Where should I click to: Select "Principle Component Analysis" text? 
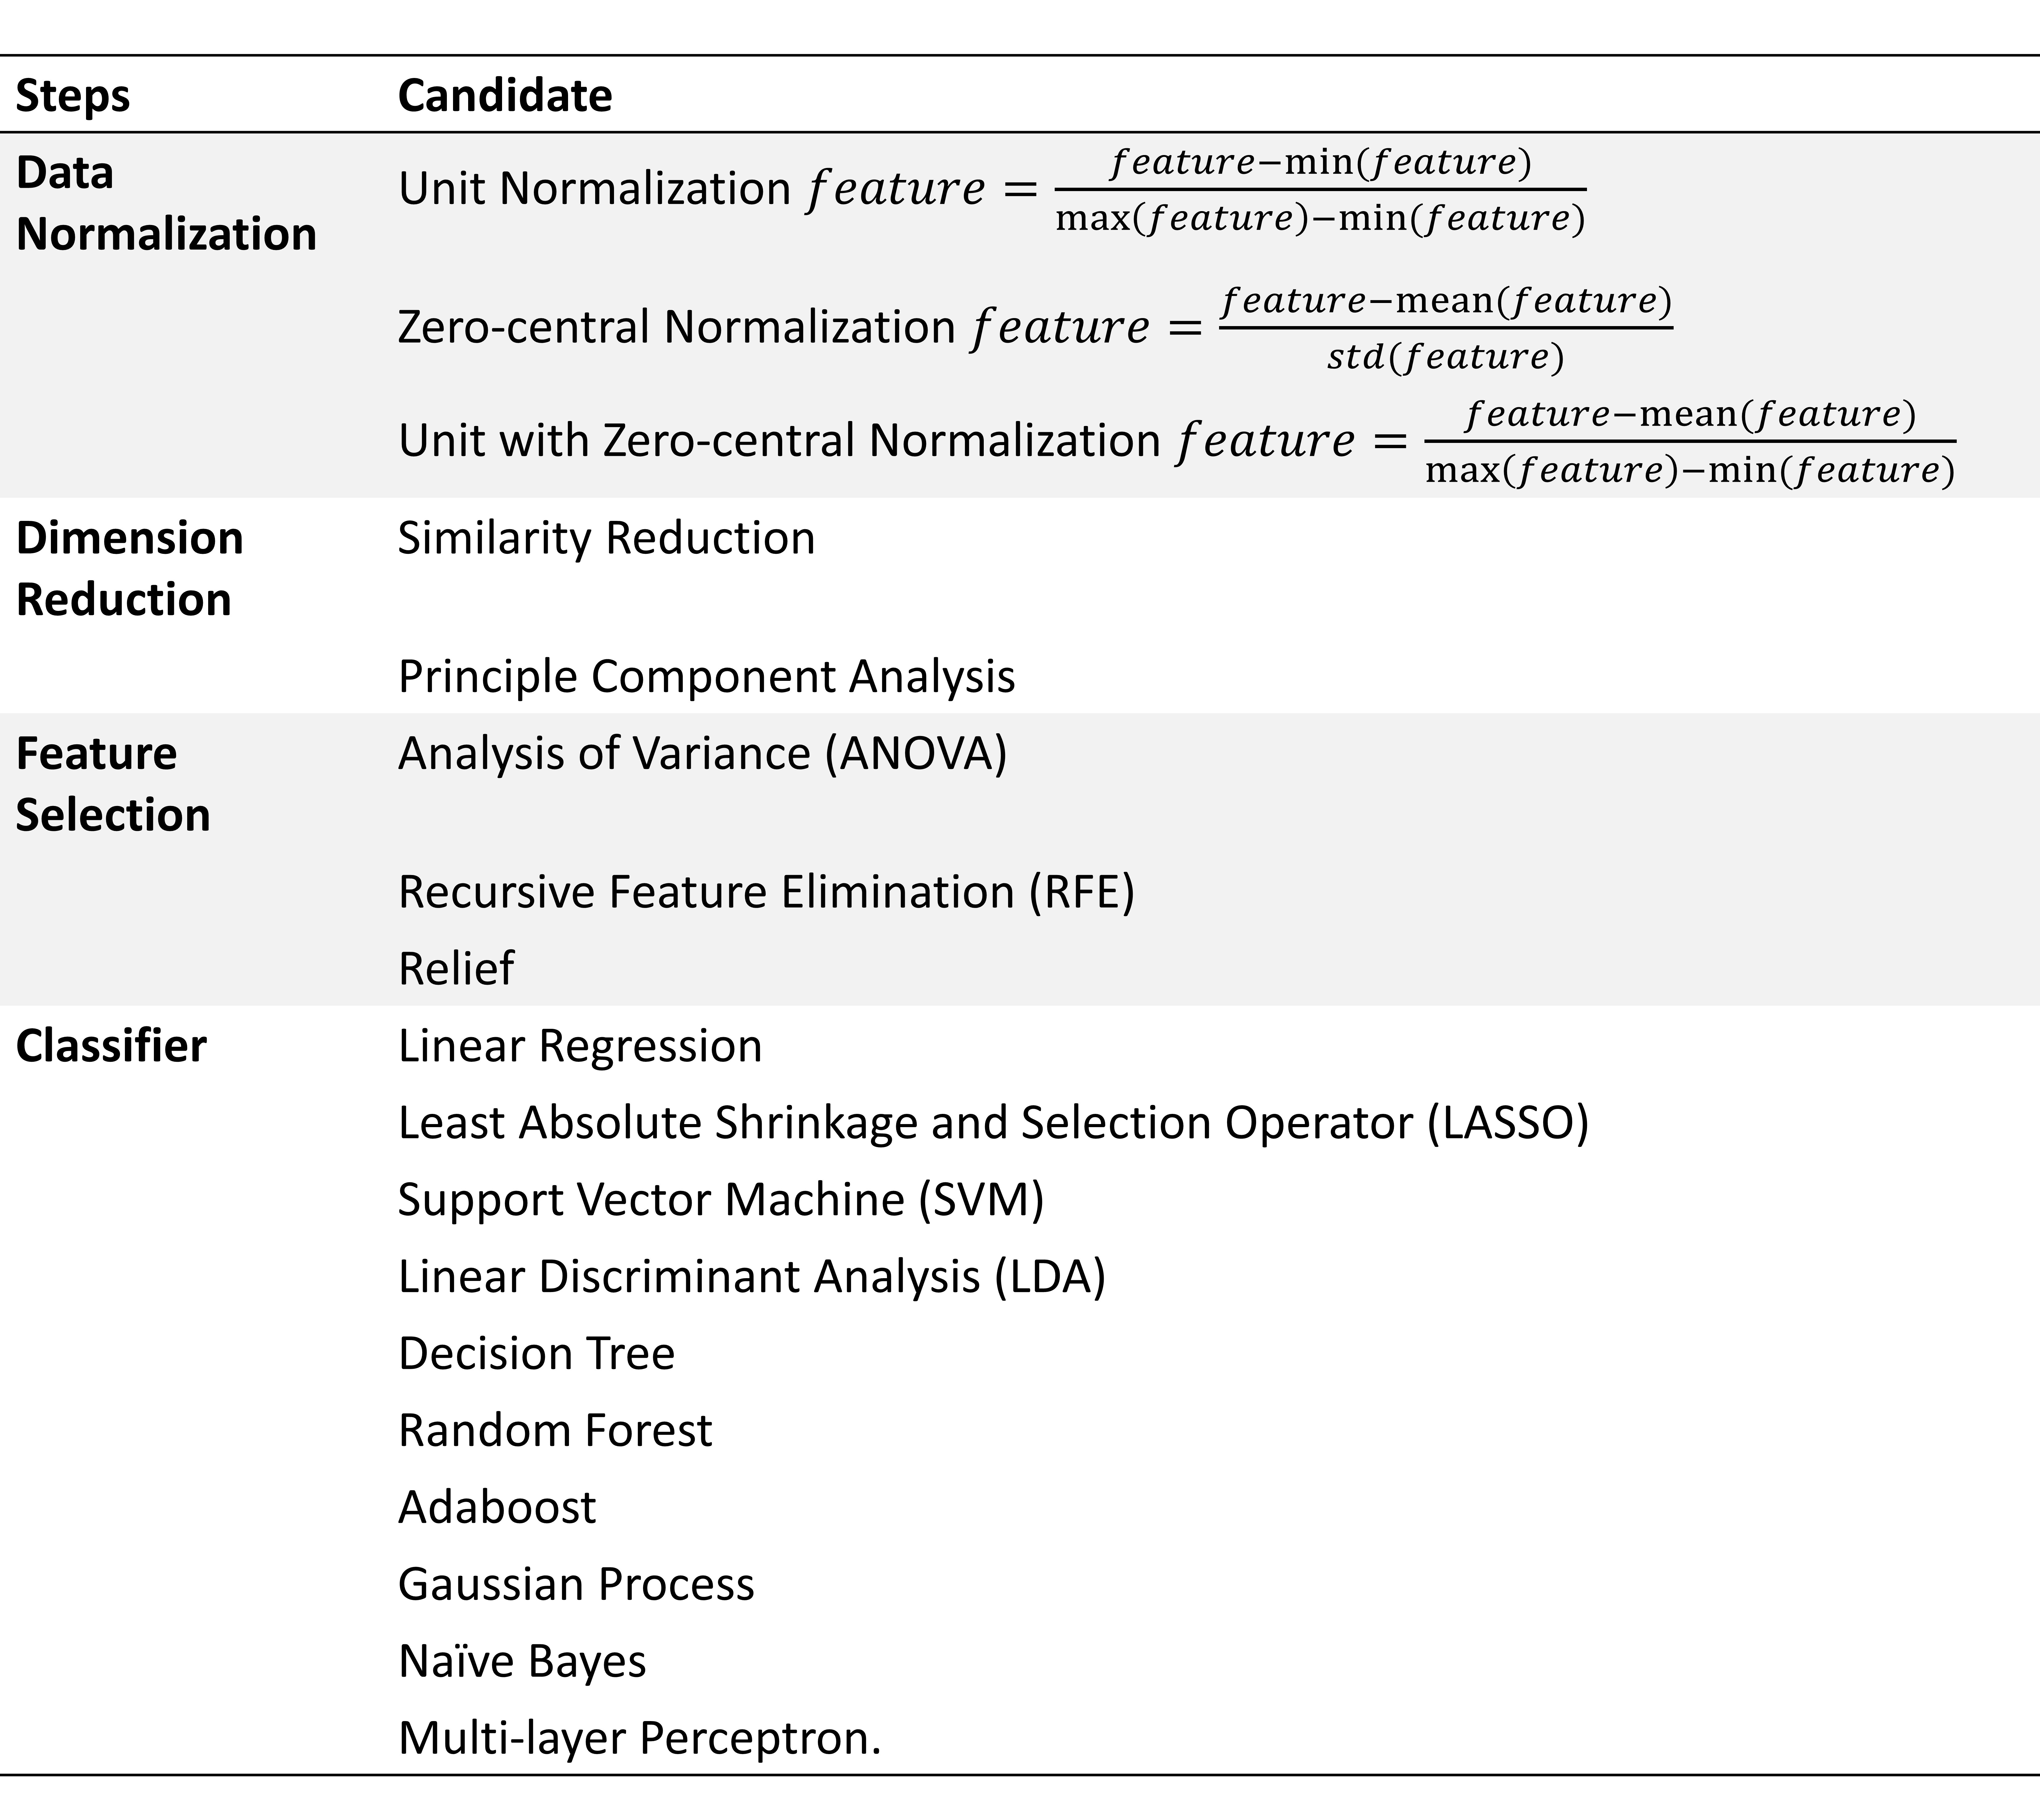pos(706,676)
